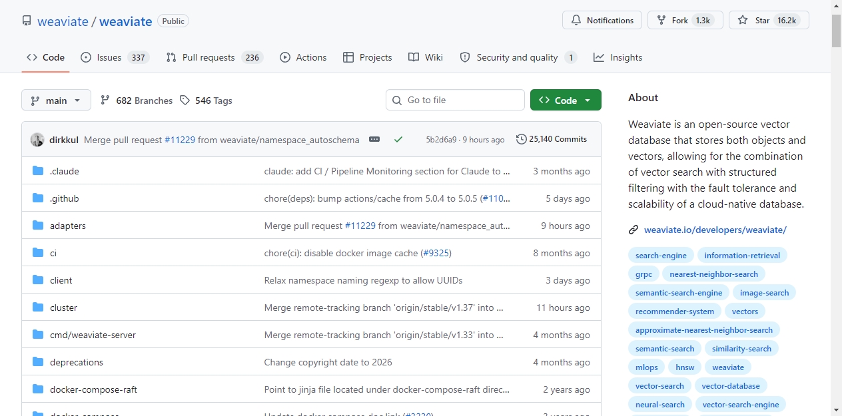Click the scrollbar down arrow
Viewport: 842px width, 416px height.
836,410
